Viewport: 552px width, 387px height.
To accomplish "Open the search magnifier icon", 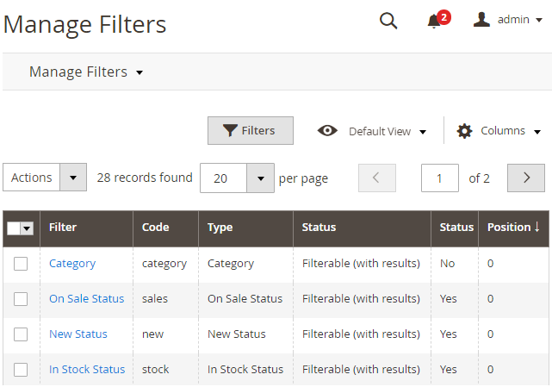I will (388, 21).
